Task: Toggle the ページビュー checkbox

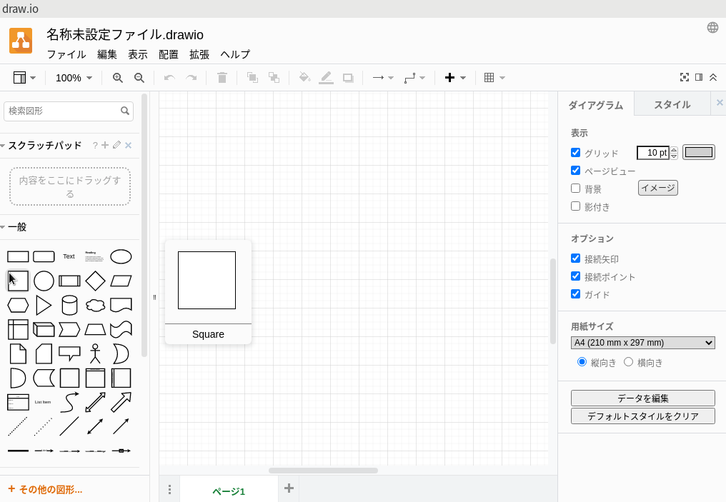Action: (x=575, y=170)
